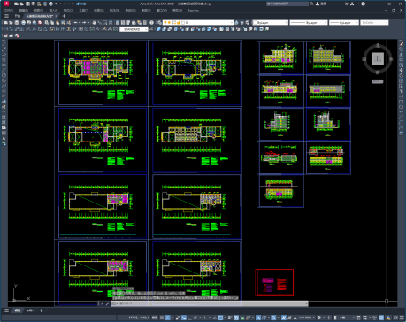
Task: Open the QuickCalc calculator icon
Action: (x=145, y=22)
